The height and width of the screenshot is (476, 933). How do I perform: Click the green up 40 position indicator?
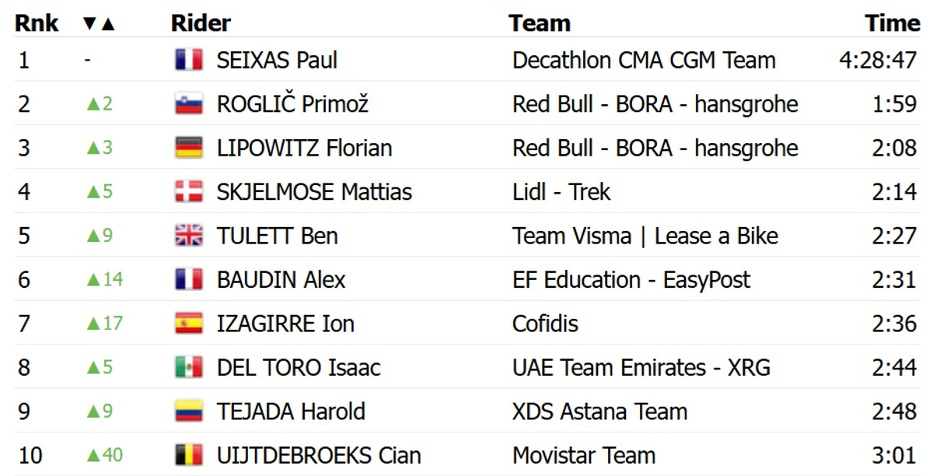point(104,455)
